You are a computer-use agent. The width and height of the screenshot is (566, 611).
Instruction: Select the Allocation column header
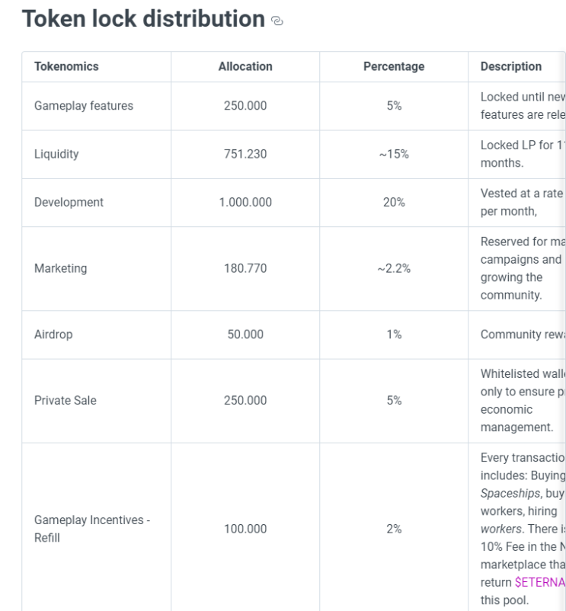click(x=245, y=66)
